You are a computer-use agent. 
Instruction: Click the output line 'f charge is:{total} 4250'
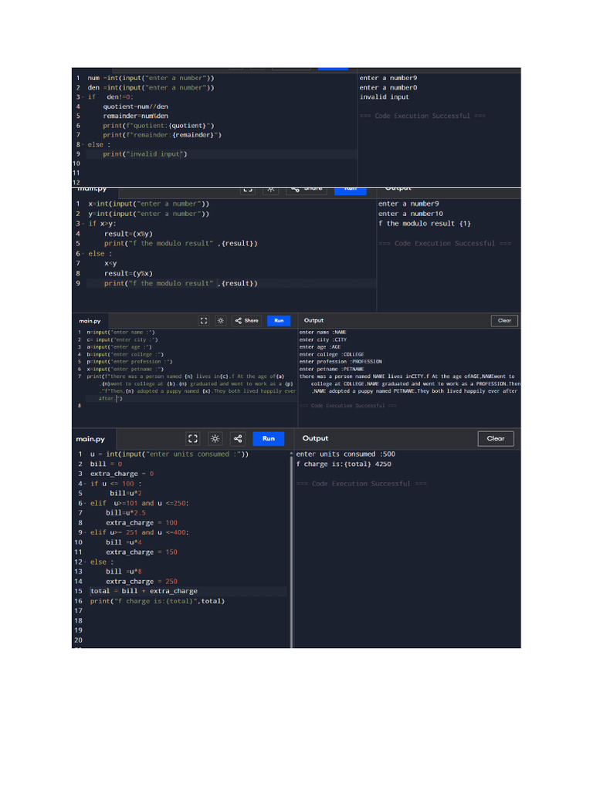pyautogui.click(x=344, y=464)
